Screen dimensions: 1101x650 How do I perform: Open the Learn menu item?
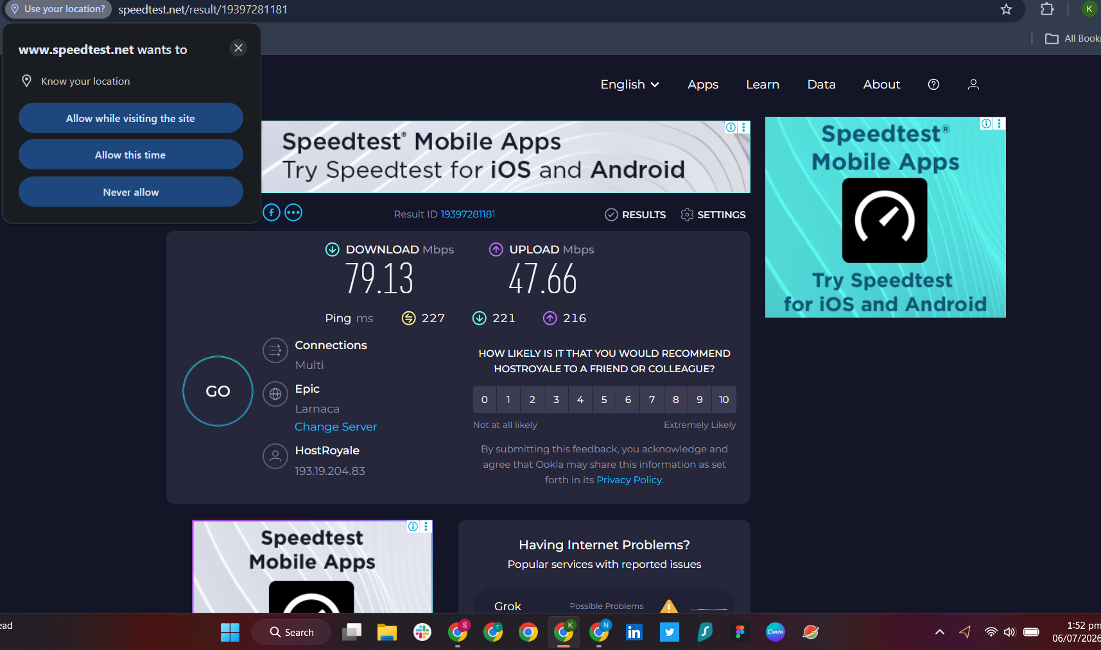click(763, 84)
